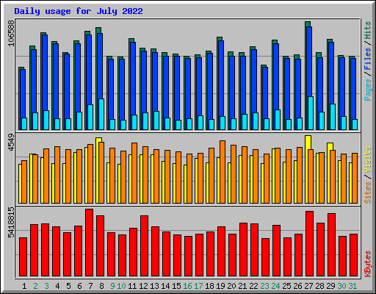Click day label 29

(x=330, y=286)
